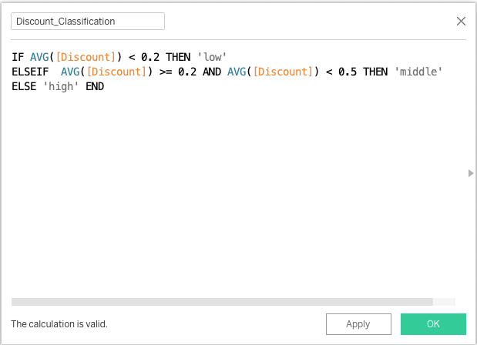Click the AVG function on first line
The height and width of the screenshot is (345, 477).
tap(39, 57)
